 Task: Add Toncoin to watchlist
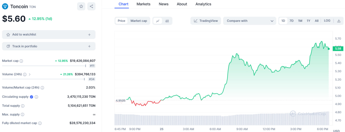point(49,34)
